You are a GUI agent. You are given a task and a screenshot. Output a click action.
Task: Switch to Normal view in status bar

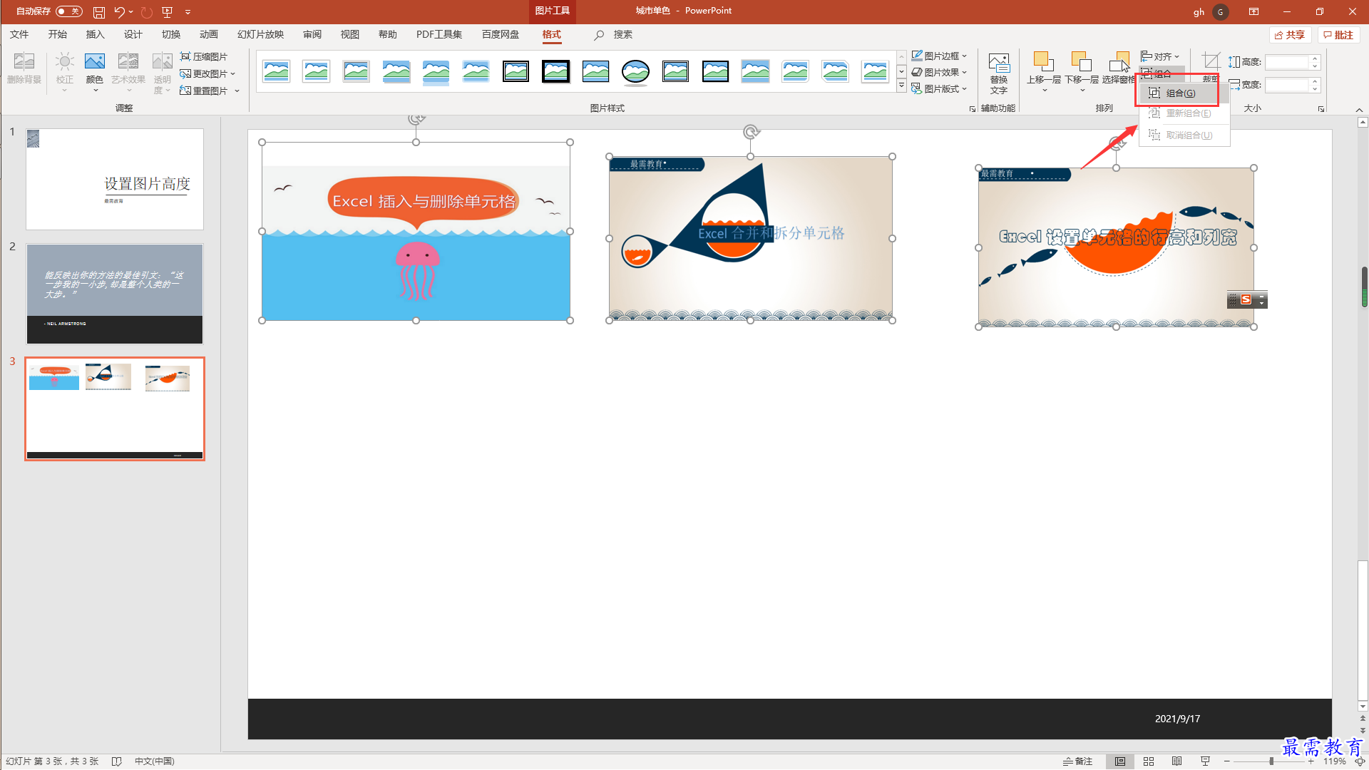coord(1120,761)
